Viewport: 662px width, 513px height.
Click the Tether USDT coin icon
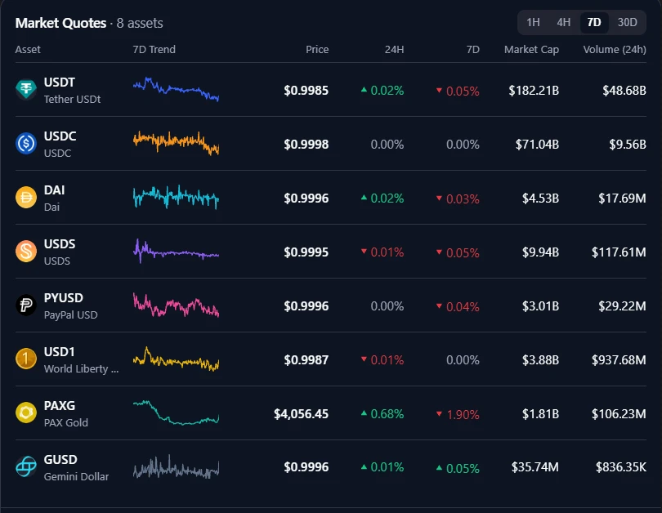click(x=26, y=90)
